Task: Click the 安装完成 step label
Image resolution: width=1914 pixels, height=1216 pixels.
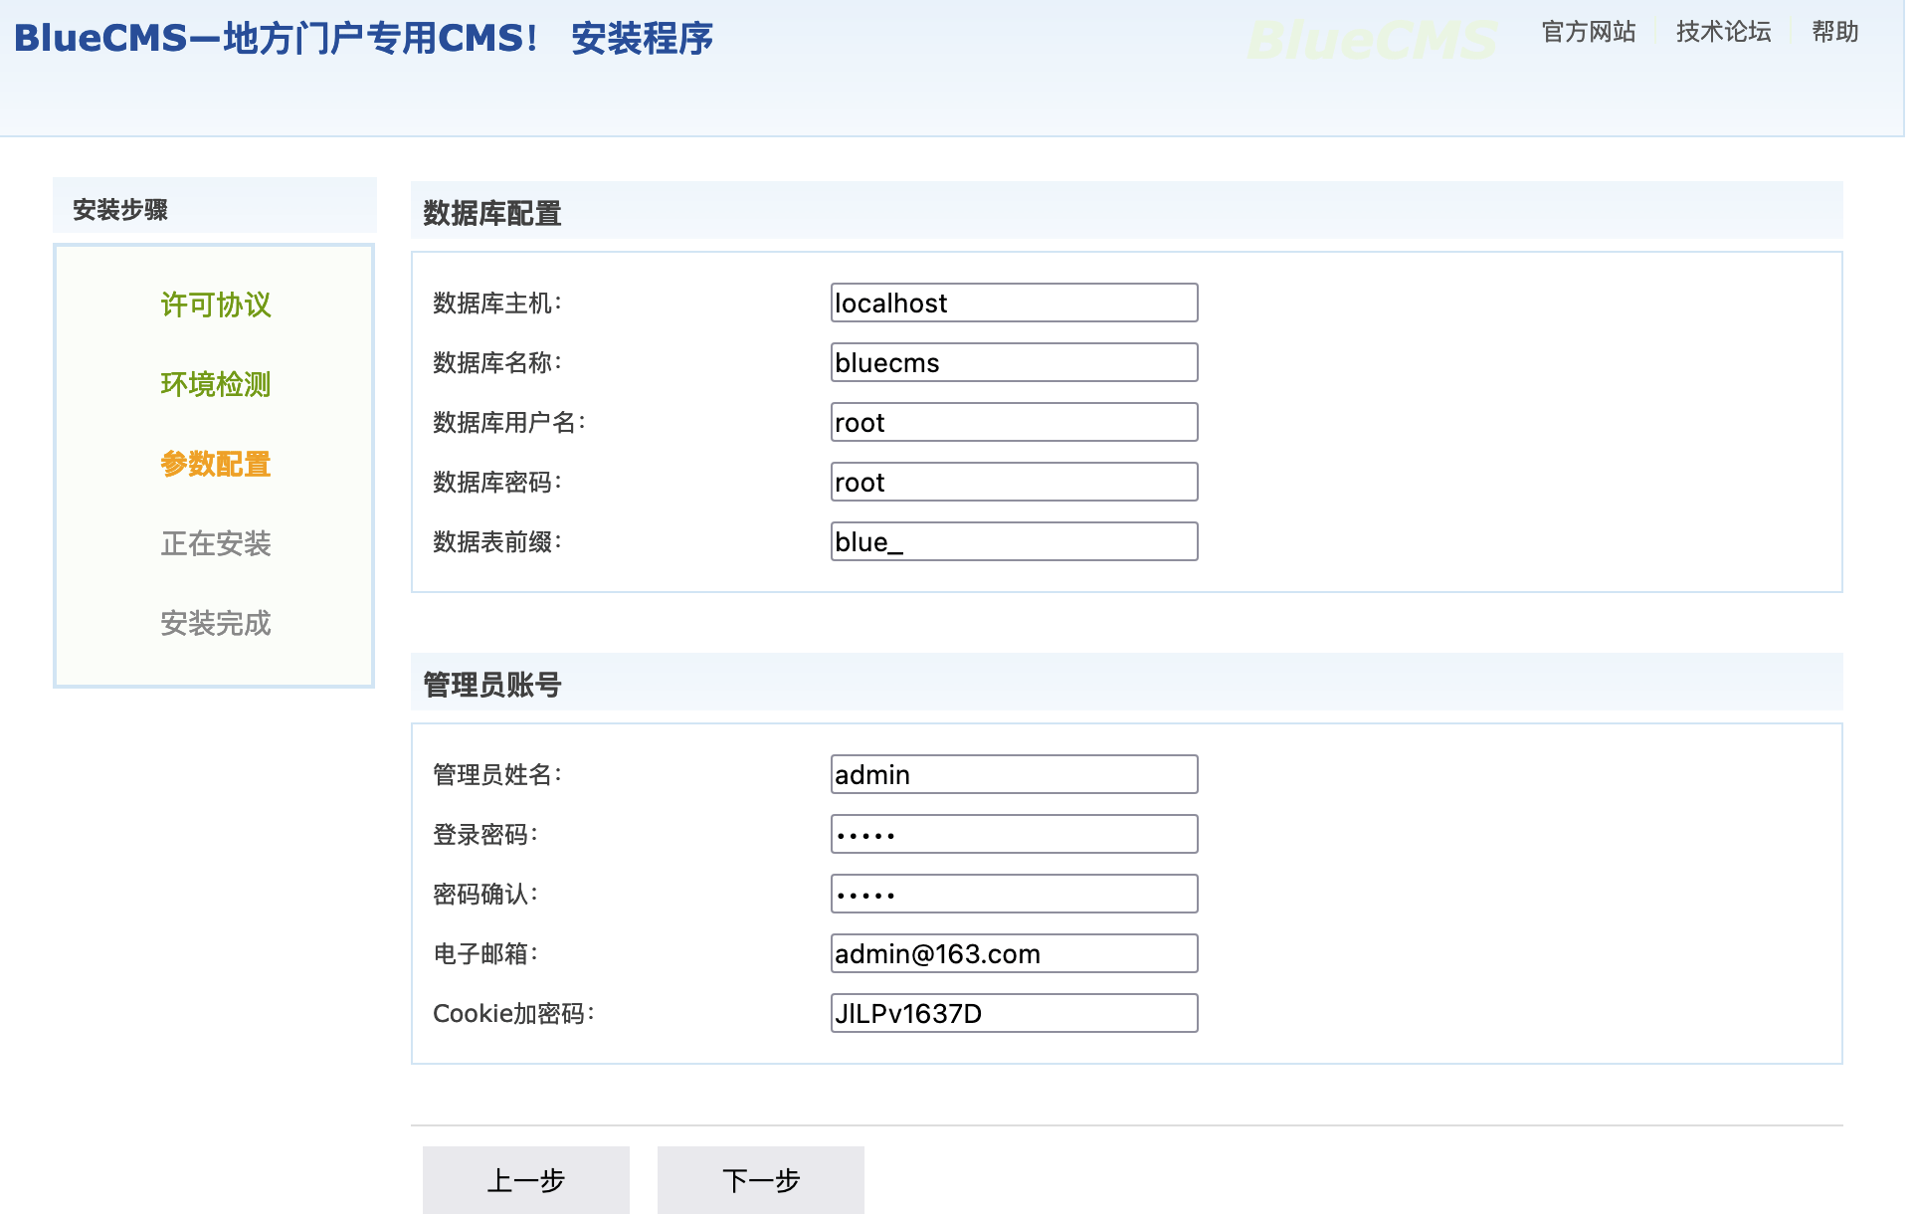Action: click(215, 623)
